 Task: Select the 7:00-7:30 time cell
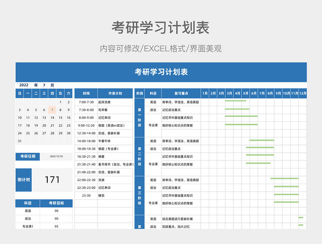click(86, 102)
